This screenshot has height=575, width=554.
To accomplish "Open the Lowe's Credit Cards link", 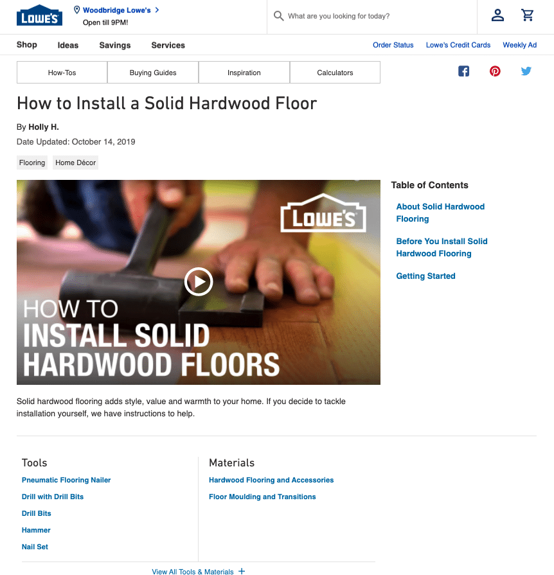I will (x=458, y=45).
